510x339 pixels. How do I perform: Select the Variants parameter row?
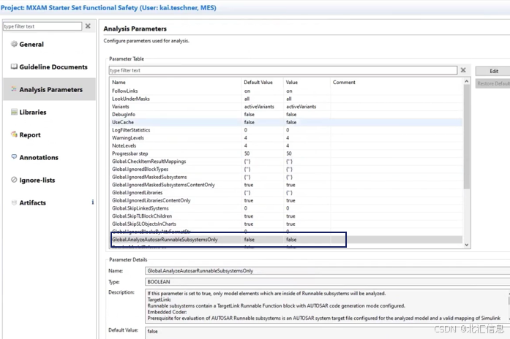pyautogui.click(x=286, y=107)
